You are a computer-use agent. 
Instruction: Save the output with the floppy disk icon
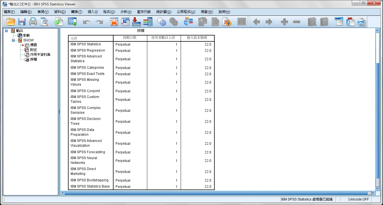point(22,22)
